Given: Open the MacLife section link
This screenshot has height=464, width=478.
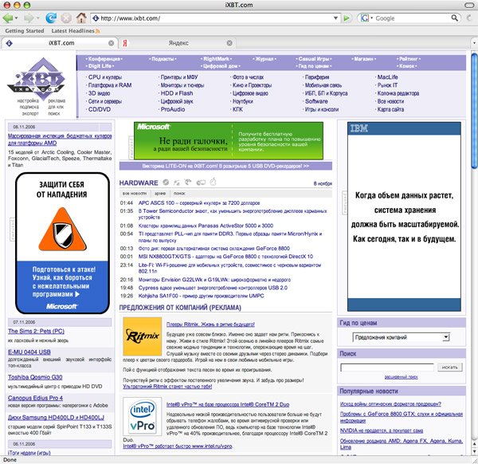Looking at the screenshot, I should tap(387, 77).
